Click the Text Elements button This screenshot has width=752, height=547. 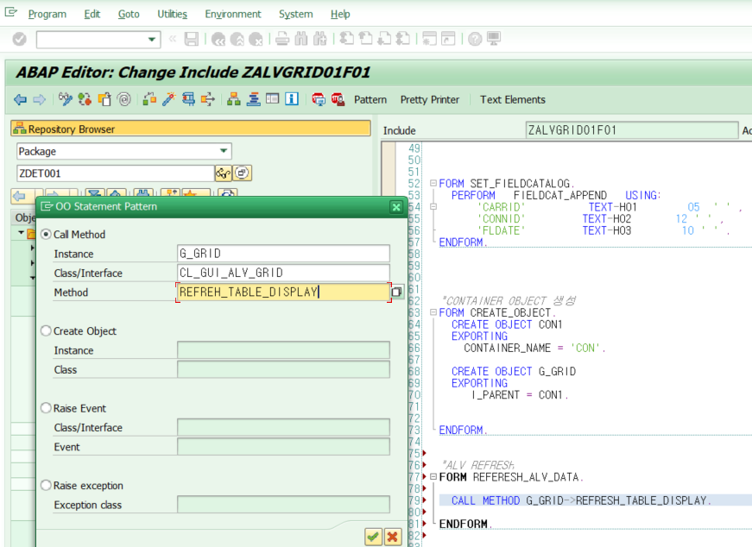pos(513,100)
